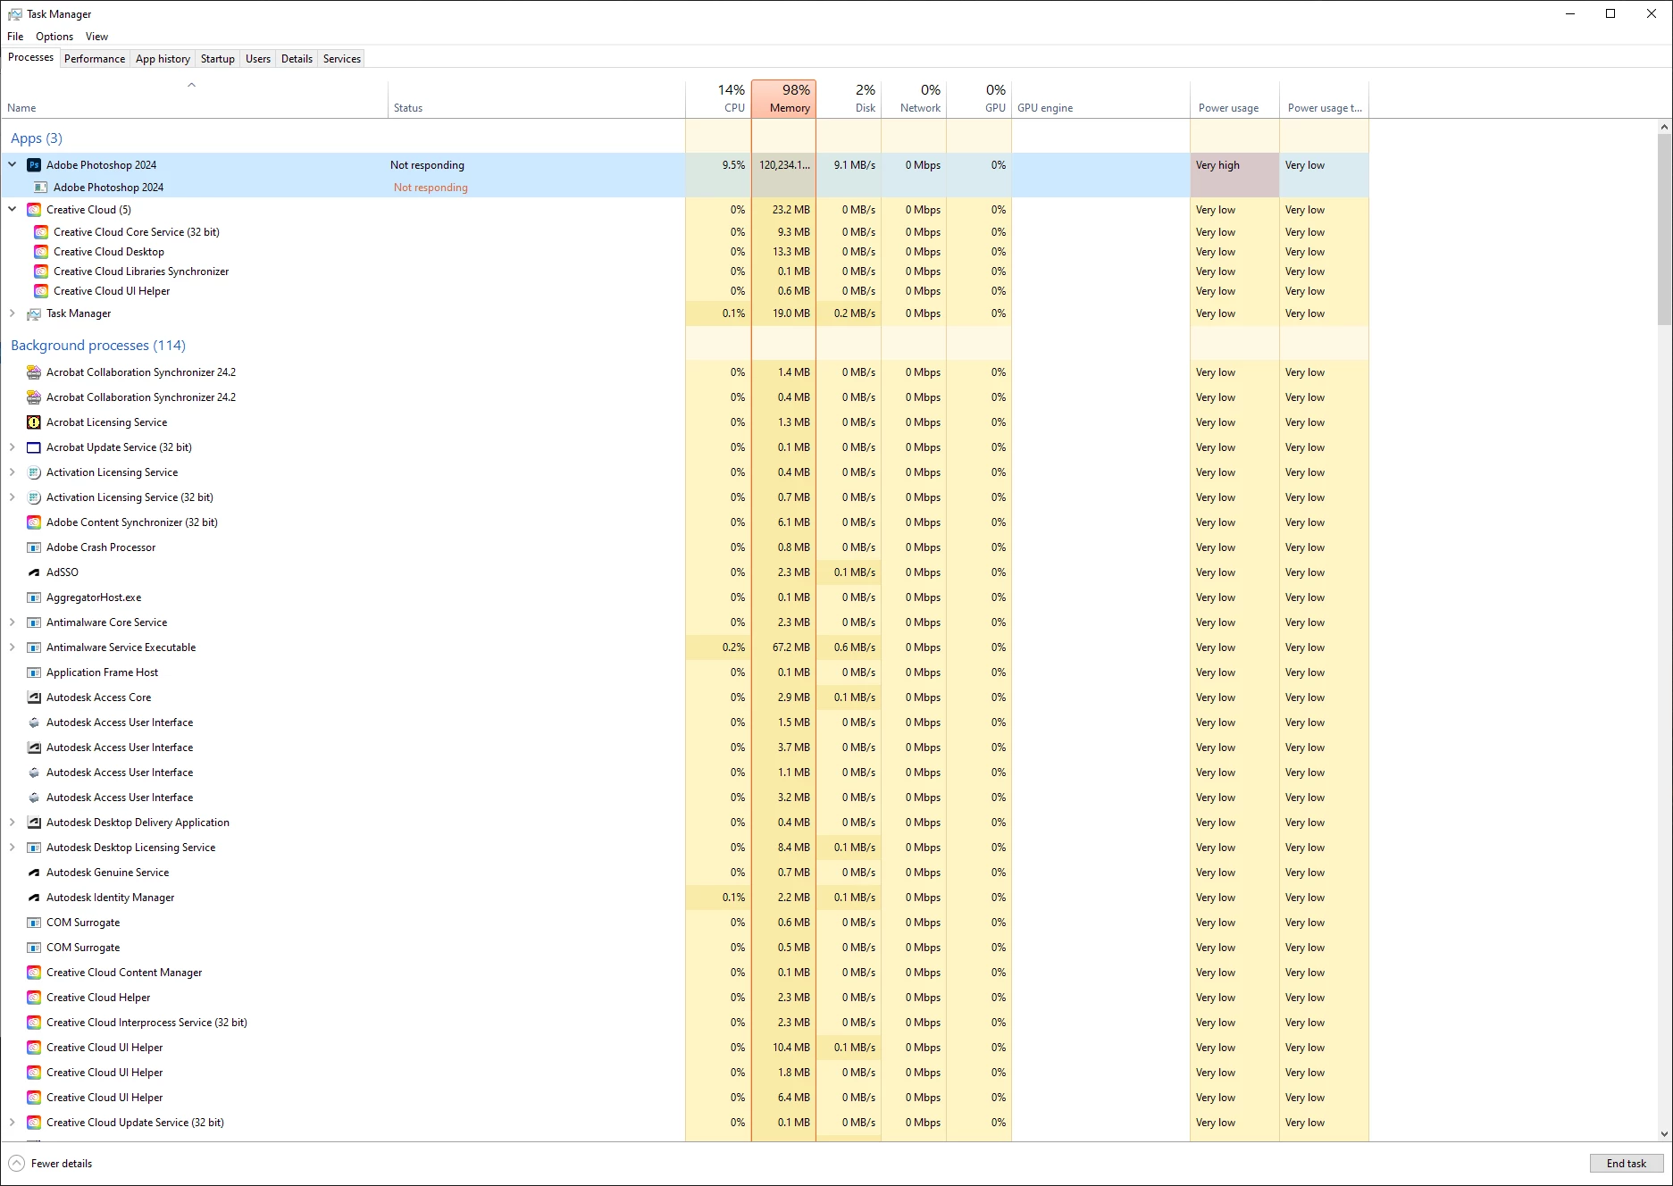Viewport: 1673px width, 1186px height.
Task: Sort by the Status column header
Action: pyautogui.click(x=536, y=99)
